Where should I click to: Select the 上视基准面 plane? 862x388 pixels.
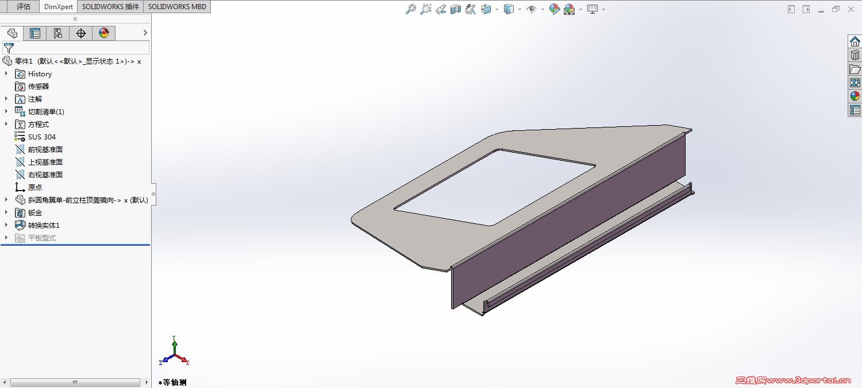(39, 162)
